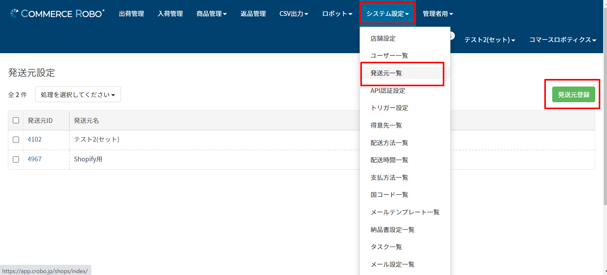
Task: Select 発送元一覧 from the menu
Action: 405,73
